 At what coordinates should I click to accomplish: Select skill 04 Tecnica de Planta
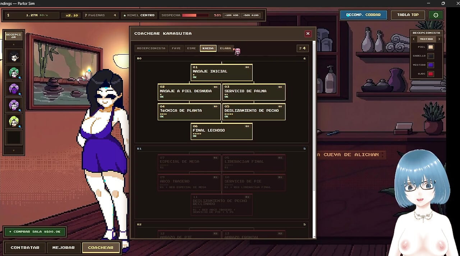click(189, 112)
